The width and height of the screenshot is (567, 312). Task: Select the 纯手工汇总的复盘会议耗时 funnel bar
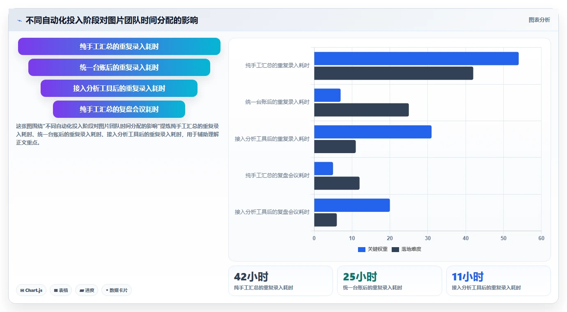[x=119, y=109]
